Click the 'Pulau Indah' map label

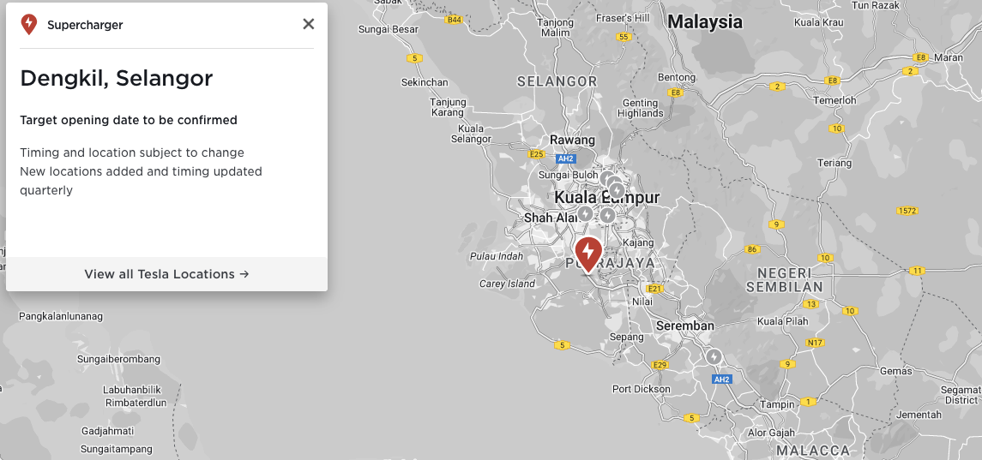(497, 257)
